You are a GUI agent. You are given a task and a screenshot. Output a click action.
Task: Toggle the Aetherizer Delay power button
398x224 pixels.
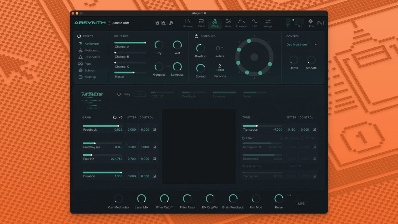(119, 94)
